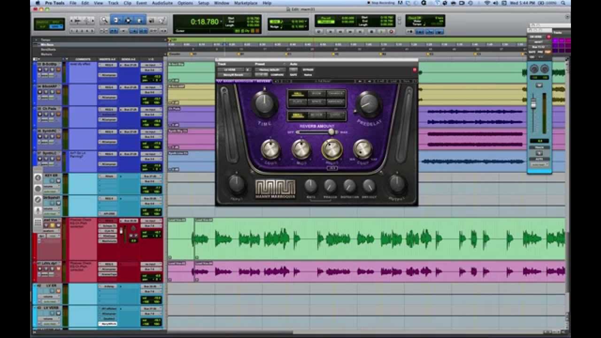This screenshot has width=601, height=338.
Task: Open the File menu
Action: (x=73, y=3)
